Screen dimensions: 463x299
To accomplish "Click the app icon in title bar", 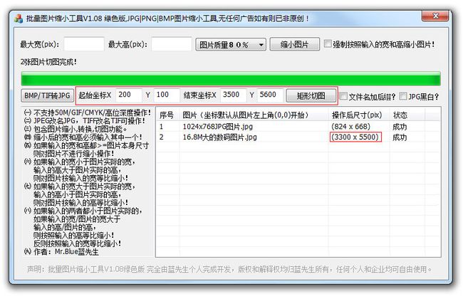I will (19, 19).
